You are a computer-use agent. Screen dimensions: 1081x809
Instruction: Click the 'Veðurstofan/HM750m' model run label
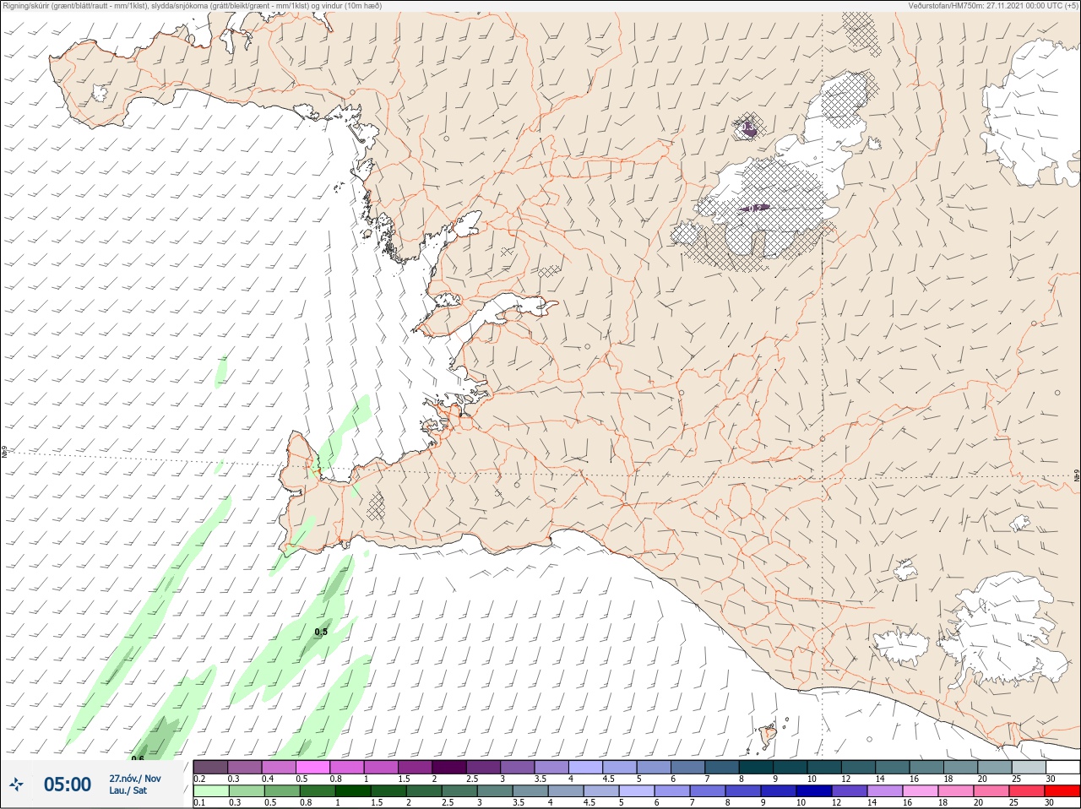click(993, 6)
